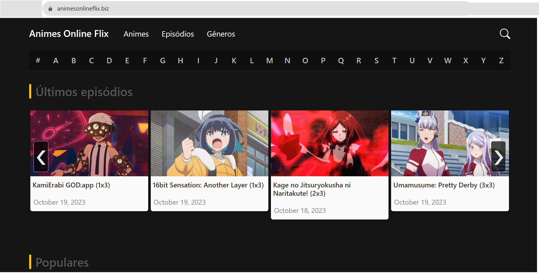Advance carousel with the next arrow
This screenshot has width=539, height=273.
click(498, 157)
